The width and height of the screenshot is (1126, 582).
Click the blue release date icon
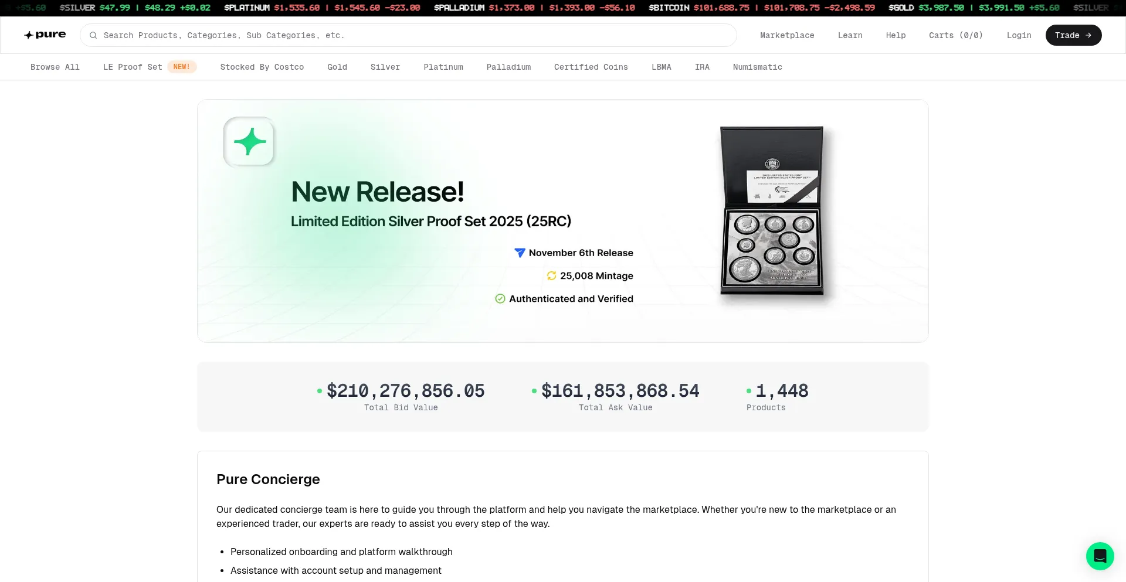pyautogui.click(x=520, y=253)
